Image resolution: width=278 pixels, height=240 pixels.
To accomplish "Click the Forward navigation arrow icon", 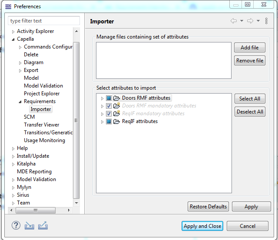I will [250, 21].
